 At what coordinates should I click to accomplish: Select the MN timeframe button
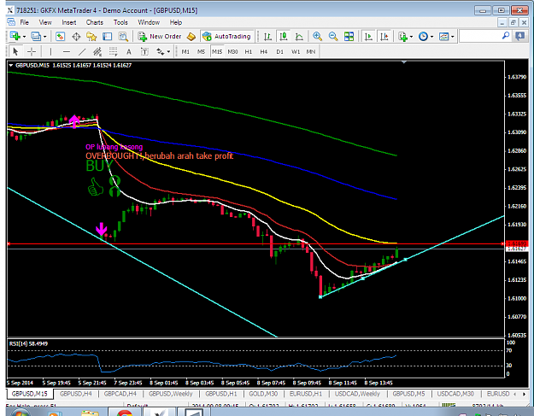[x=311, y=52]
